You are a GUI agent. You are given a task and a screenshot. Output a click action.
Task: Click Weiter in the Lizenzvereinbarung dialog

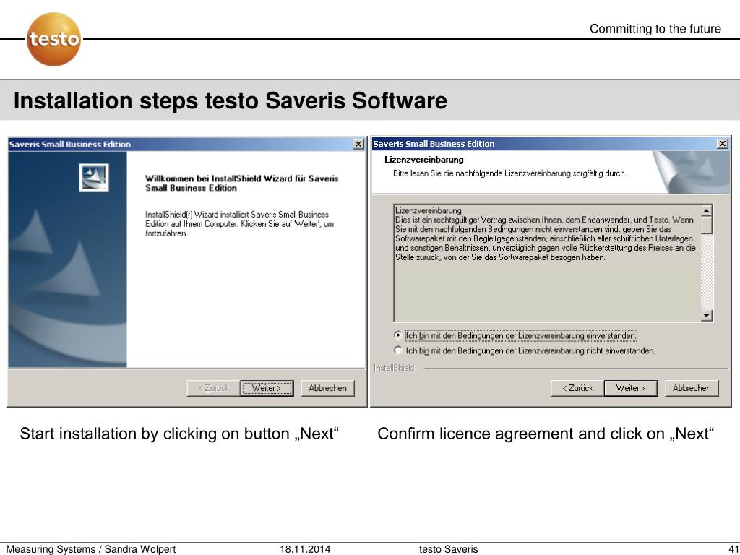coord(630,388)
